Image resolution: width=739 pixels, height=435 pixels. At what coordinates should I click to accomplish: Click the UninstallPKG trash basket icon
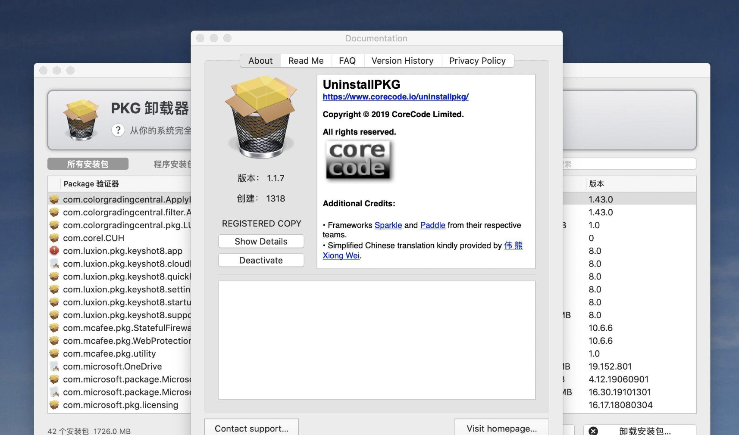[260, 118]
